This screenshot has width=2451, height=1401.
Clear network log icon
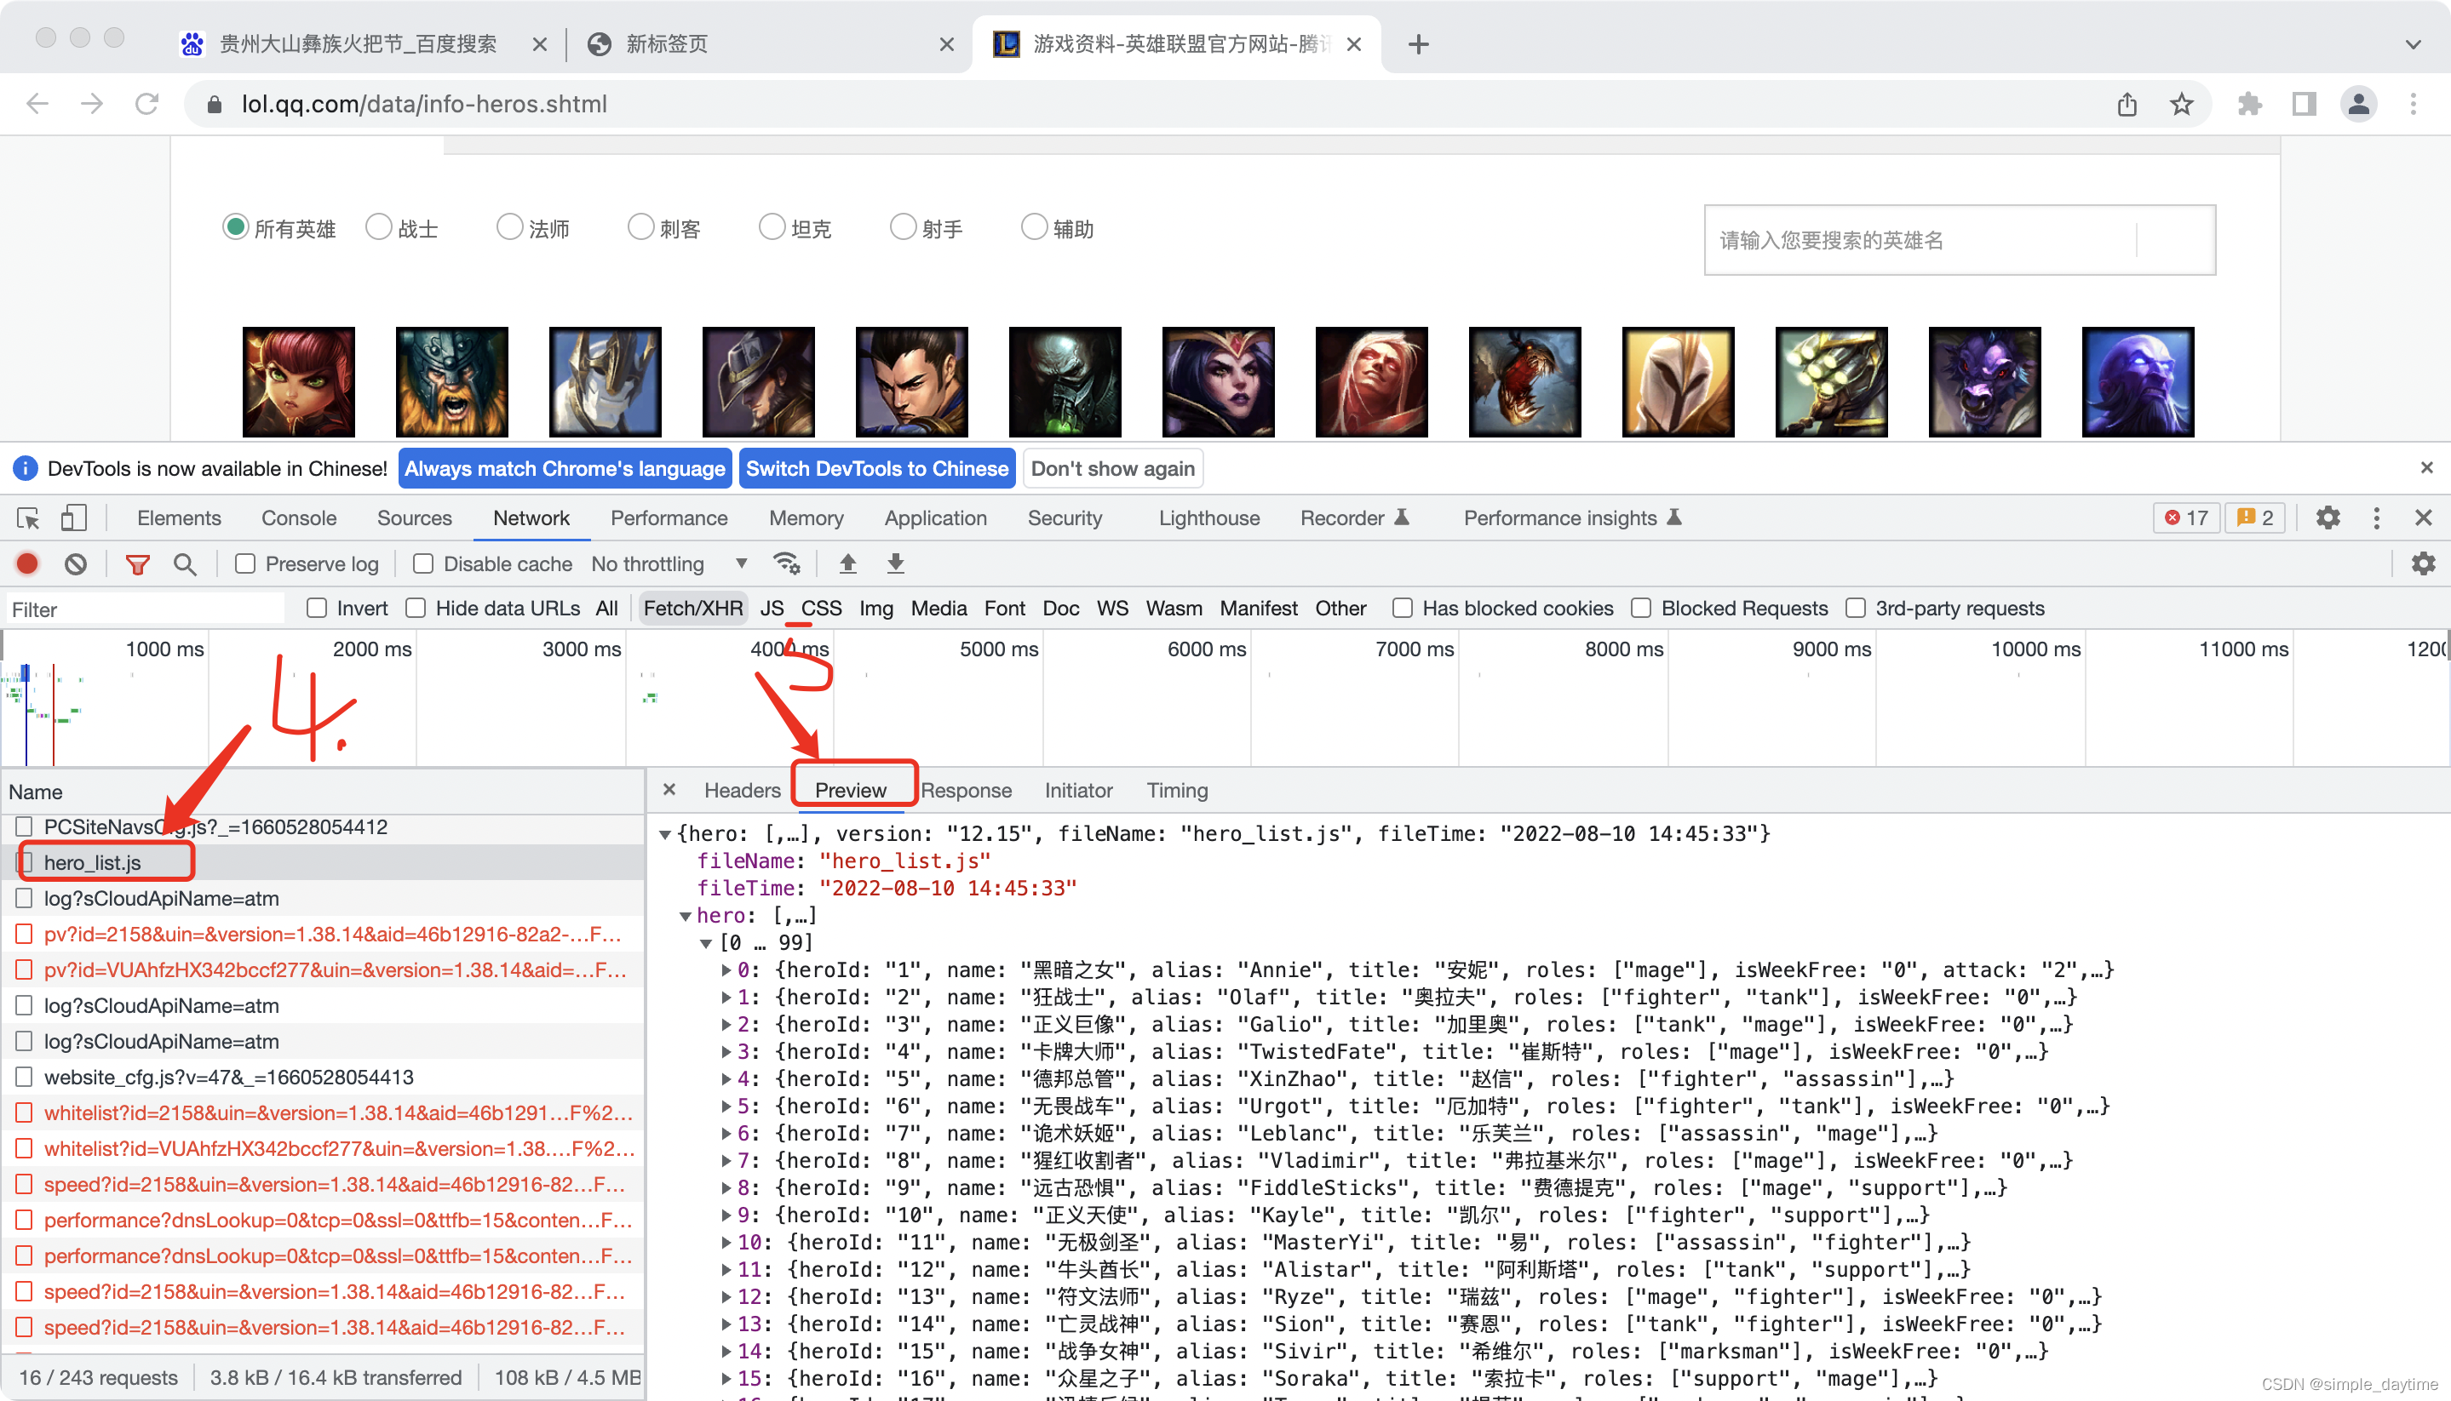tap(76, 563)
